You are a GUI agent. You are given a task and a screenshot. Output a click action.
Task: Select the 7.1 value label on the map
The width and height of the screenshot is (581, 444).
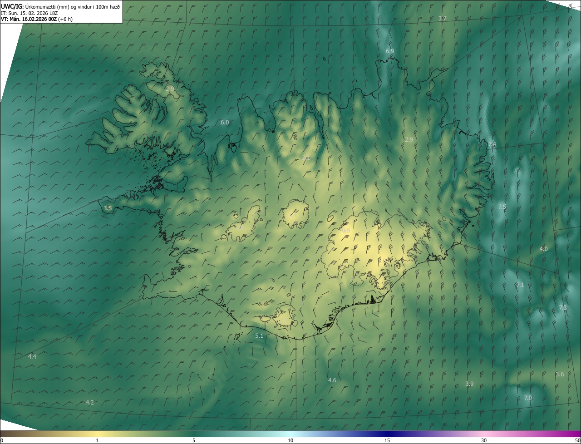coord(520,285)
